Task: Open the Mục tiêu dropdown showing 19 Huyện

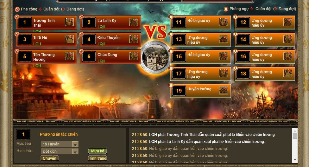Action: tap(60, 144)
